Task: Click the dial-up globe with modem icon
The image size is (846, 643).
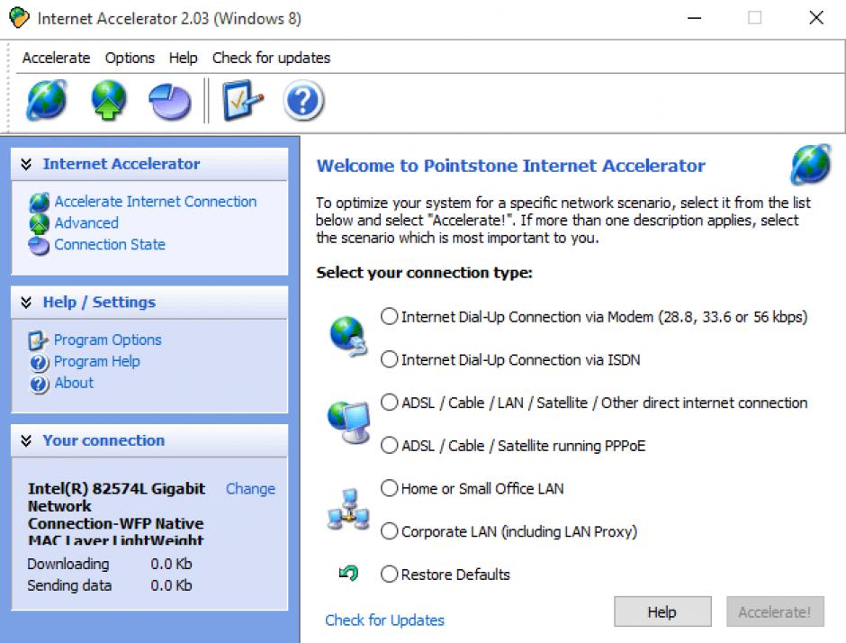Action: click(x=348, y=336)
